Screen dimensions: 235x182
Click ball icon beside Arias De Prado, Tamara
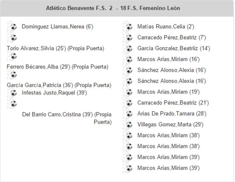point(129,114)
